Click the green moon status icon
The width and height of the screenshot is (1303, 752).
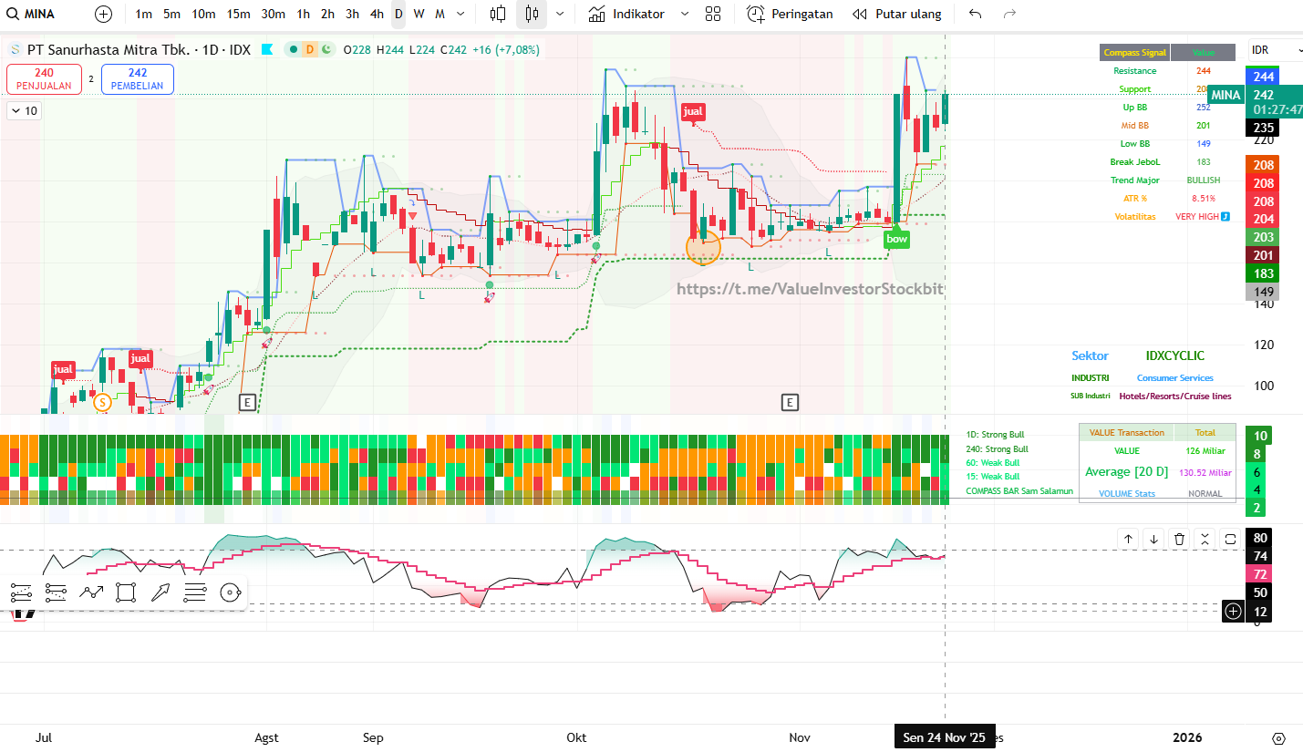(326, 49)
